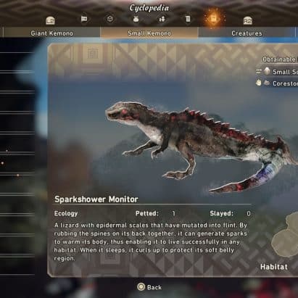Click the Sparkshower Monitor creature model
This screenshot has height=298, width=298.
click(201, 145)
